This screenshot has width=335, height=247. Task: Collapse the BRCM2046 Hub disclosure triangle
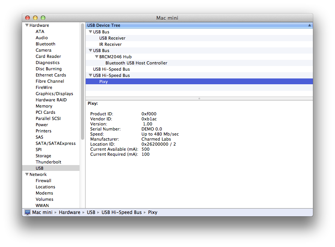click(97, 57)
